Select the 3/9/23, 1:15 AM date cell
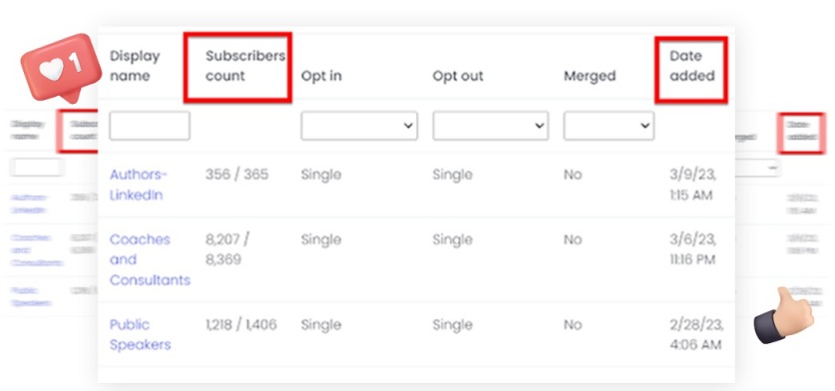The height and width of the screenshot is (391, 835). pos(693,185)
